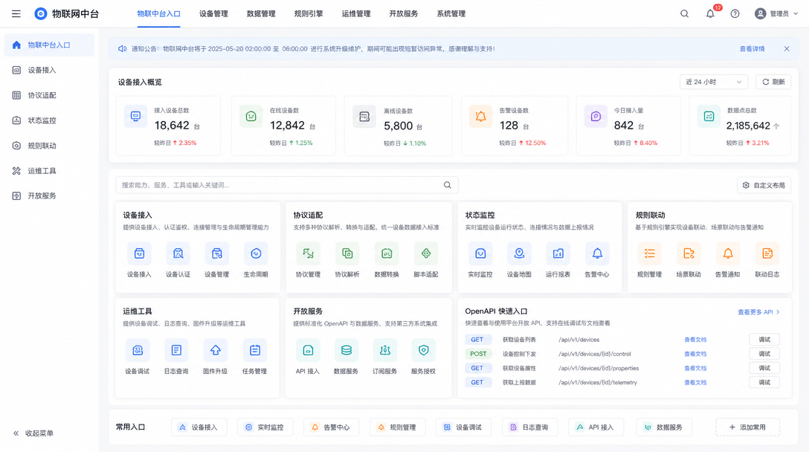The image size is (809, 452).
Task: Open 数据服务 shortcut in 常用入口
Action: click(x=664, y=427)
